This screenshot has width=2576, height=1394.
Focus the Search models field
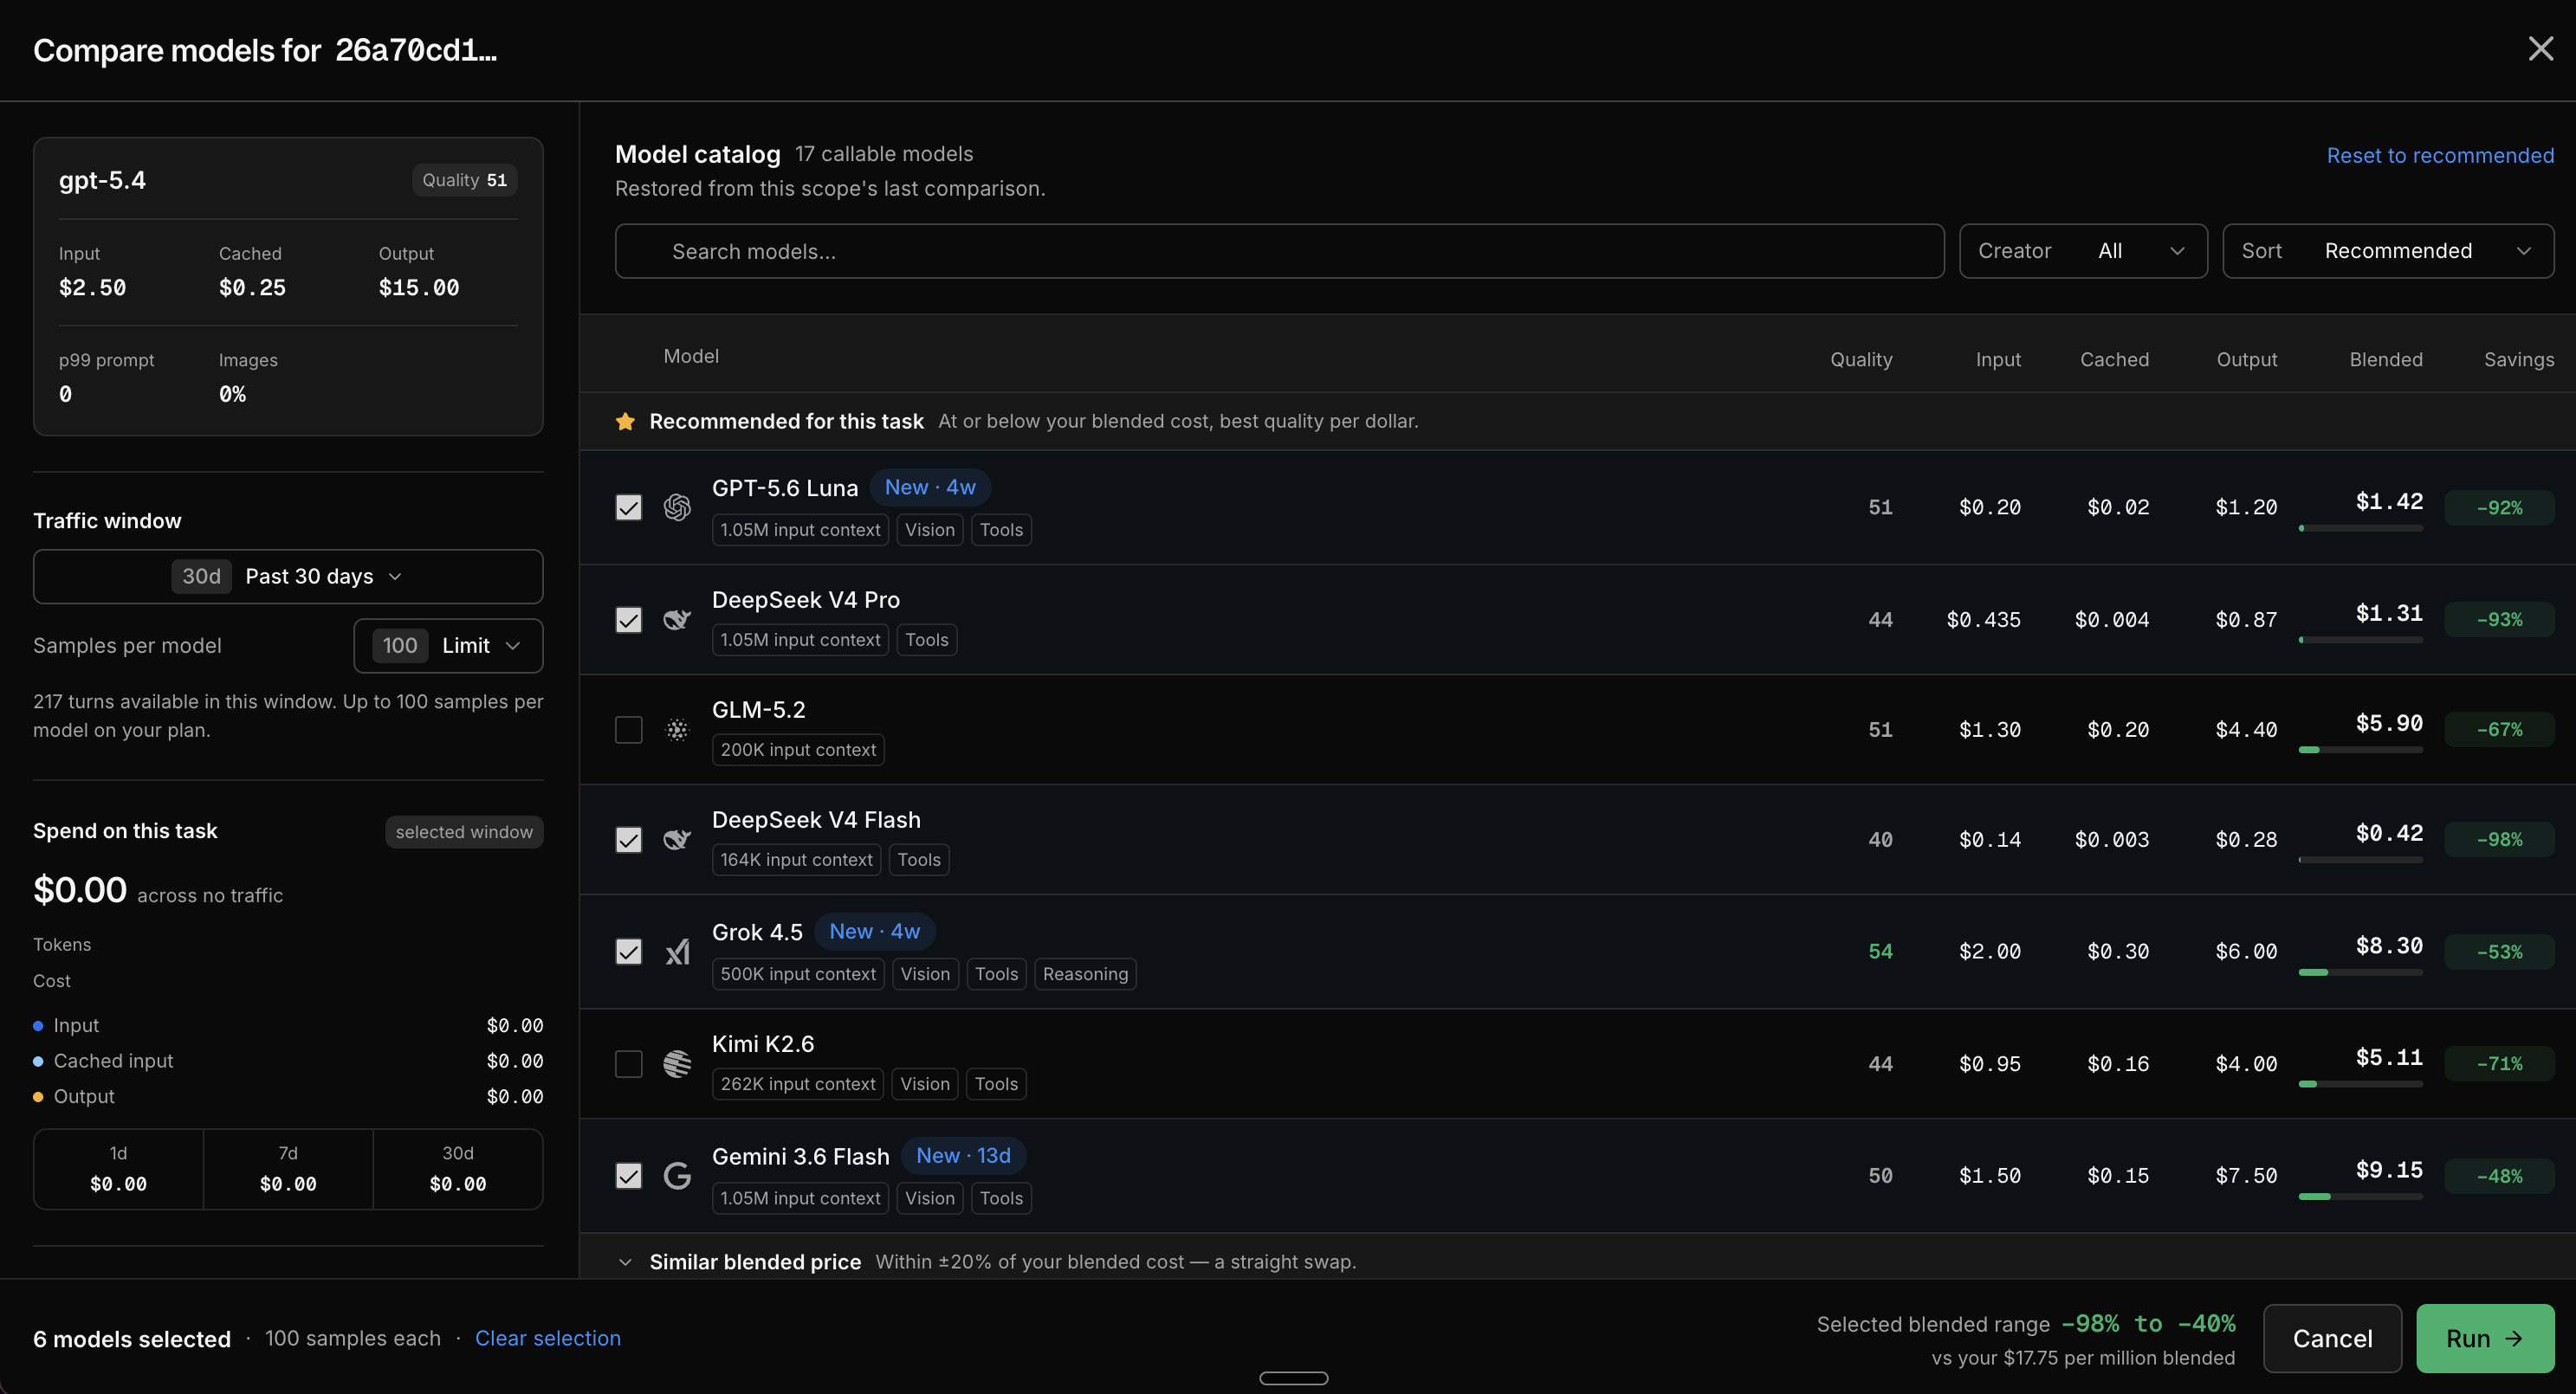tap(1279, 251)
